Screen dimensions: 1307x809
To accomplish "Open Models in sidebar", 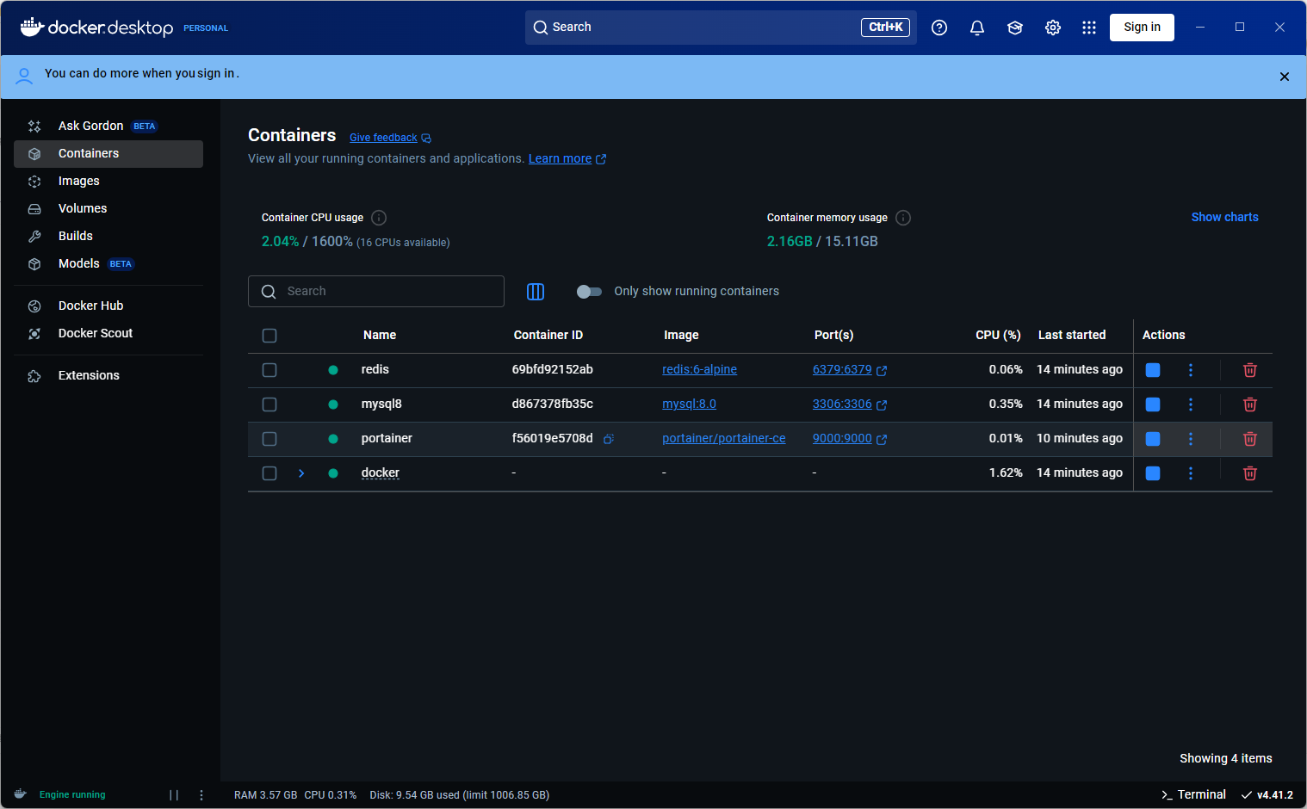I will click(x=108, y=263).
